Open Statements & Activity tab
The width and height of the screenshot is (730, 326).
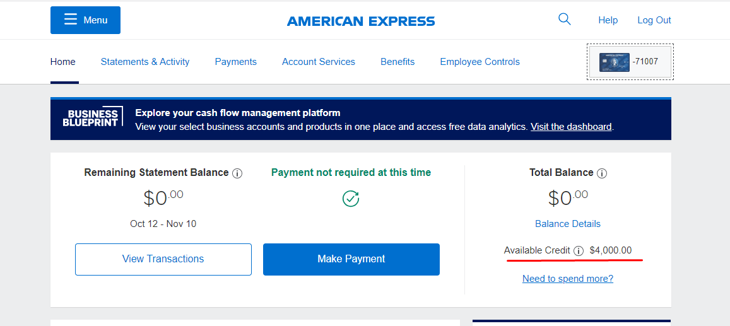[x=144, y=62]
